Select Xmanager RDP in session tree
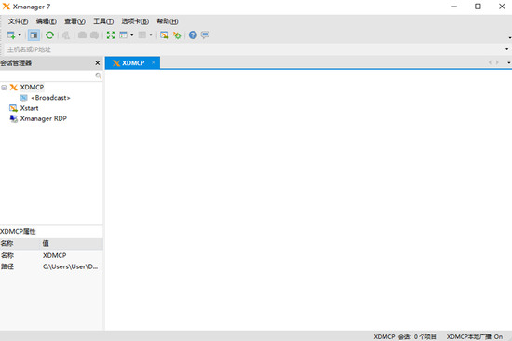The height and width of the screenshot is (341, 512). (43, 118)
